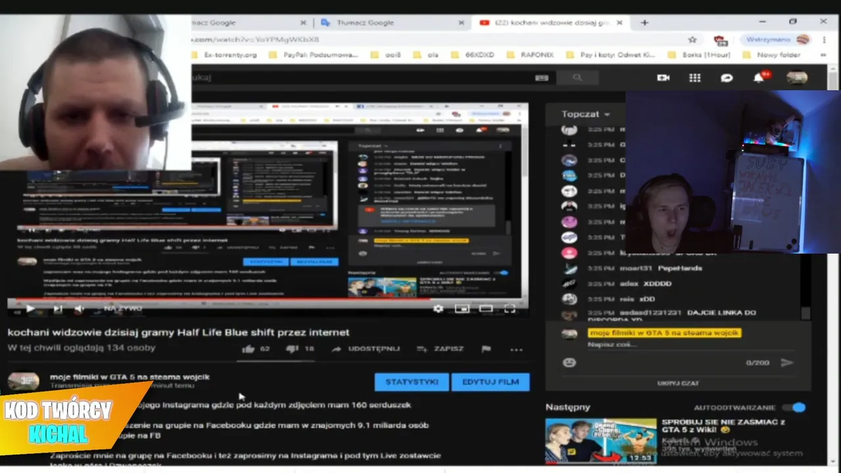Click UKRYJ CZAT to hide chat
The image size is (841, 473).
678,383
